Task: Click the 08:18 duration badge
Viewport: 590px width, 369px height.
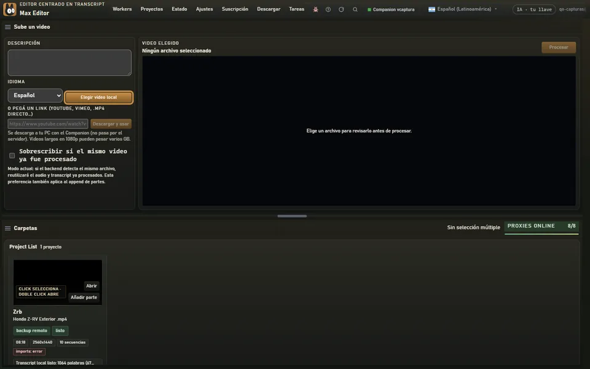Action: [x=21, y=343]
